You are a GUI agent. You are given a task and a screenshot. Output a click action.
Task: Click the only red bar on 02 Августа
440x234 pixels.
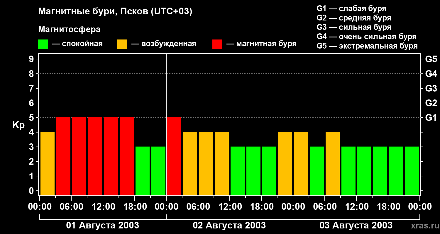174,156
